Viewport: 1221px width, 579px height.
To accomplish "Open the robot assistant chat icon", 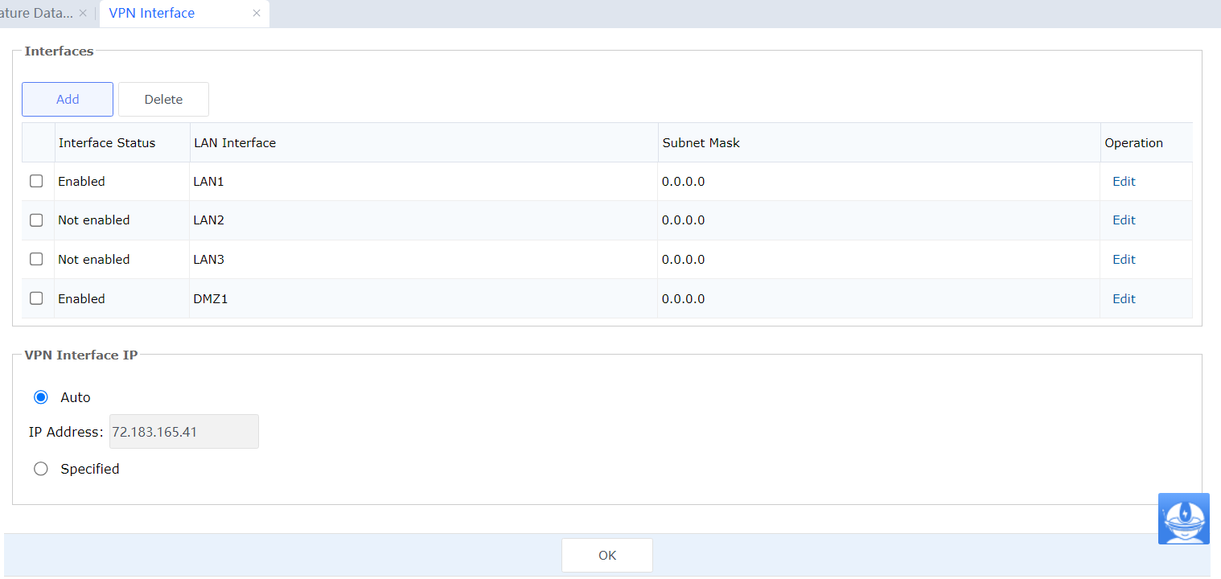I will 1183,519.
